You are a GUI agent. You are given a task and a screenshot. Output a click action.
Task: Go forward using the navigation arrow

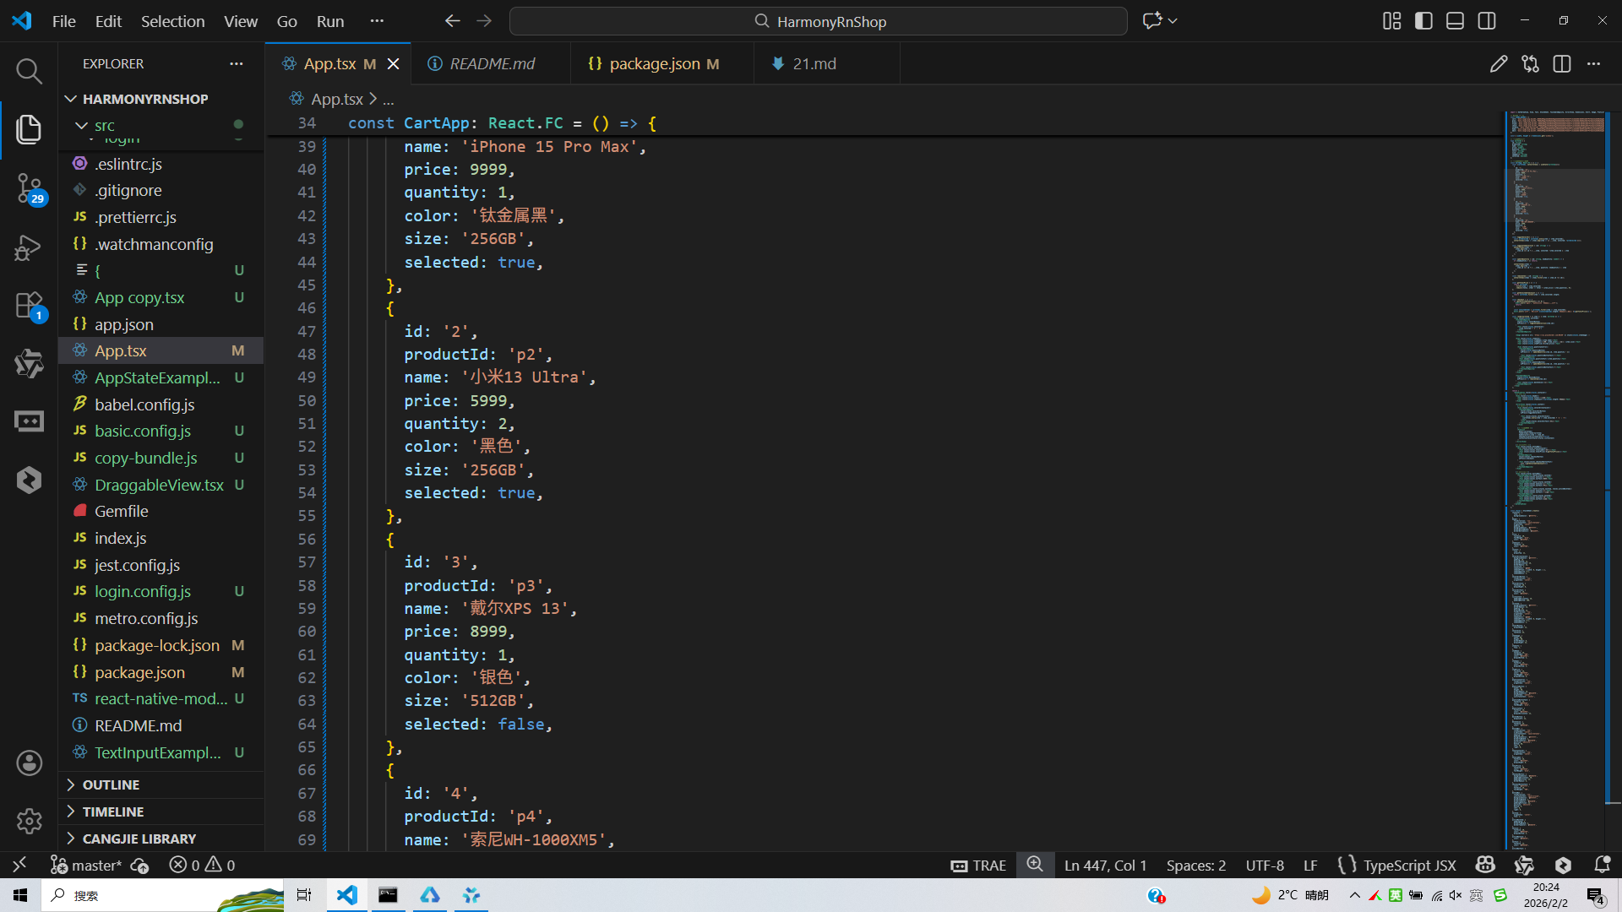pyautogui.click(x=484, y=21)
